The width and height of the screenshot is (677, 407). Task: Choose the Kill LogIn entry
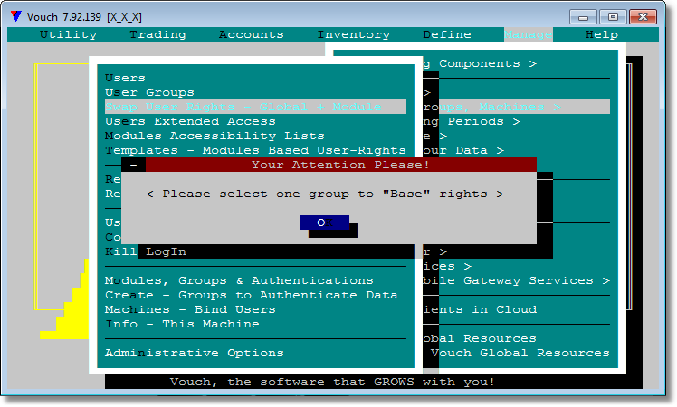[x=146, y=251]
